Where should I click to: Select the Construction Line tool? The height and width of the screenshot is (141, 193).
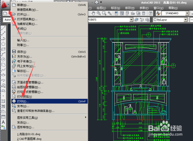click(x=3, y=33)
